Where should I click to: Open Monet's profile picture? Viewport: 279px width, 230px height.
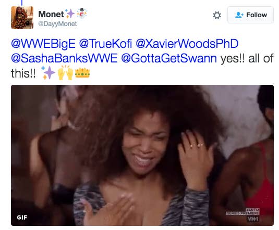coord(22,18)
